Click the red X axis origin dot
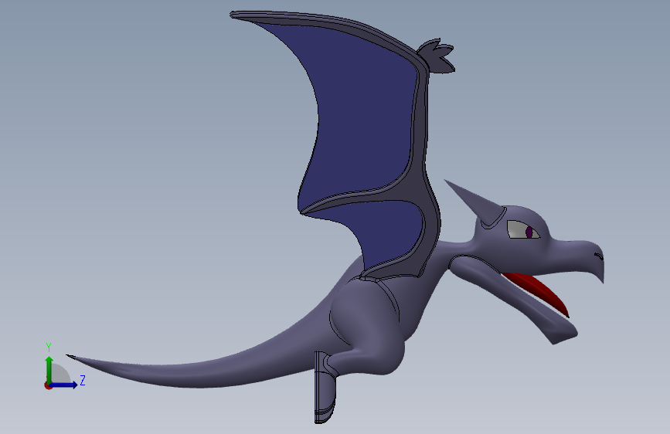The height and width of the screenshot is (434, 670). tap(48, 385)
